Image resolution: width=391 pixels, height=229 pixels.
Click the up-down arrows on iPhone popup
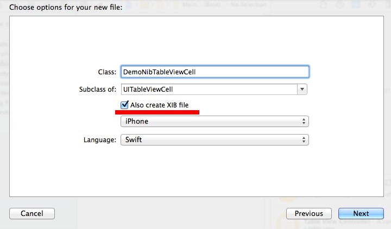pos(304,122)
